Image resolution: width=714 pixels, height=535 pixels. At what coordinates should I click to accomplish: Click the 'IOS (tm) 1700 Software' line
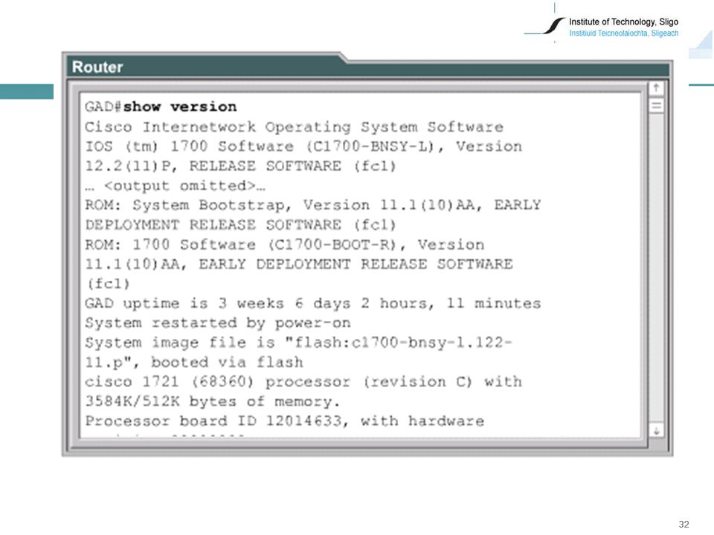303,146
